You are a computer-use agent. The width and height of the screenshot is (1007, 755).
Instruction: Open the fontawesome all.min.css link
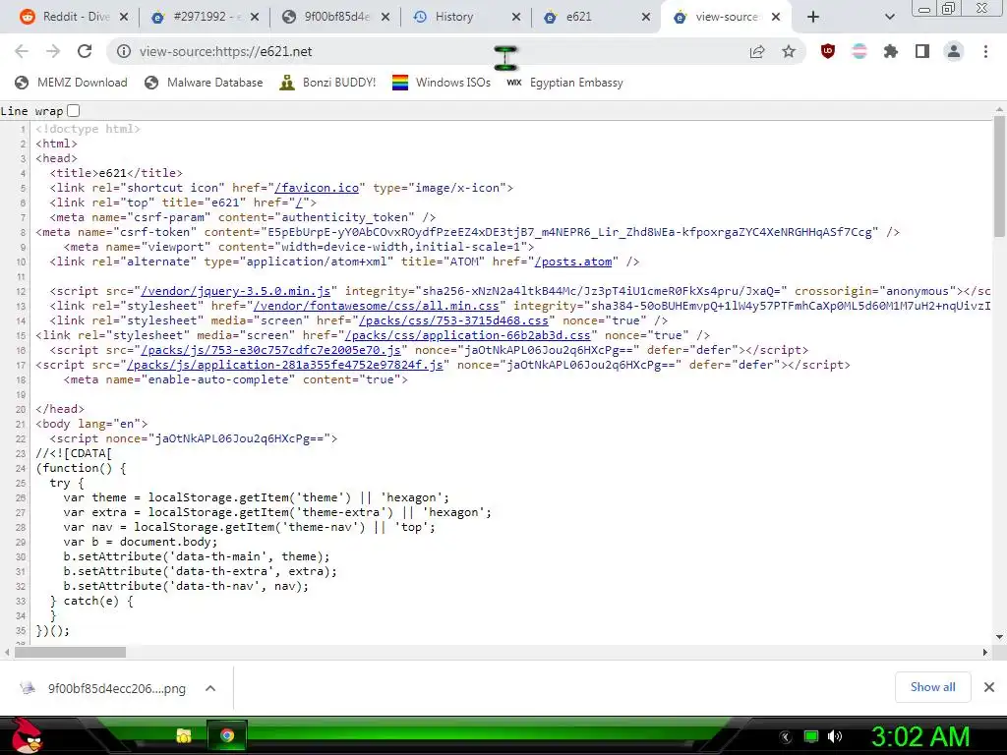[x=376, y=306]
